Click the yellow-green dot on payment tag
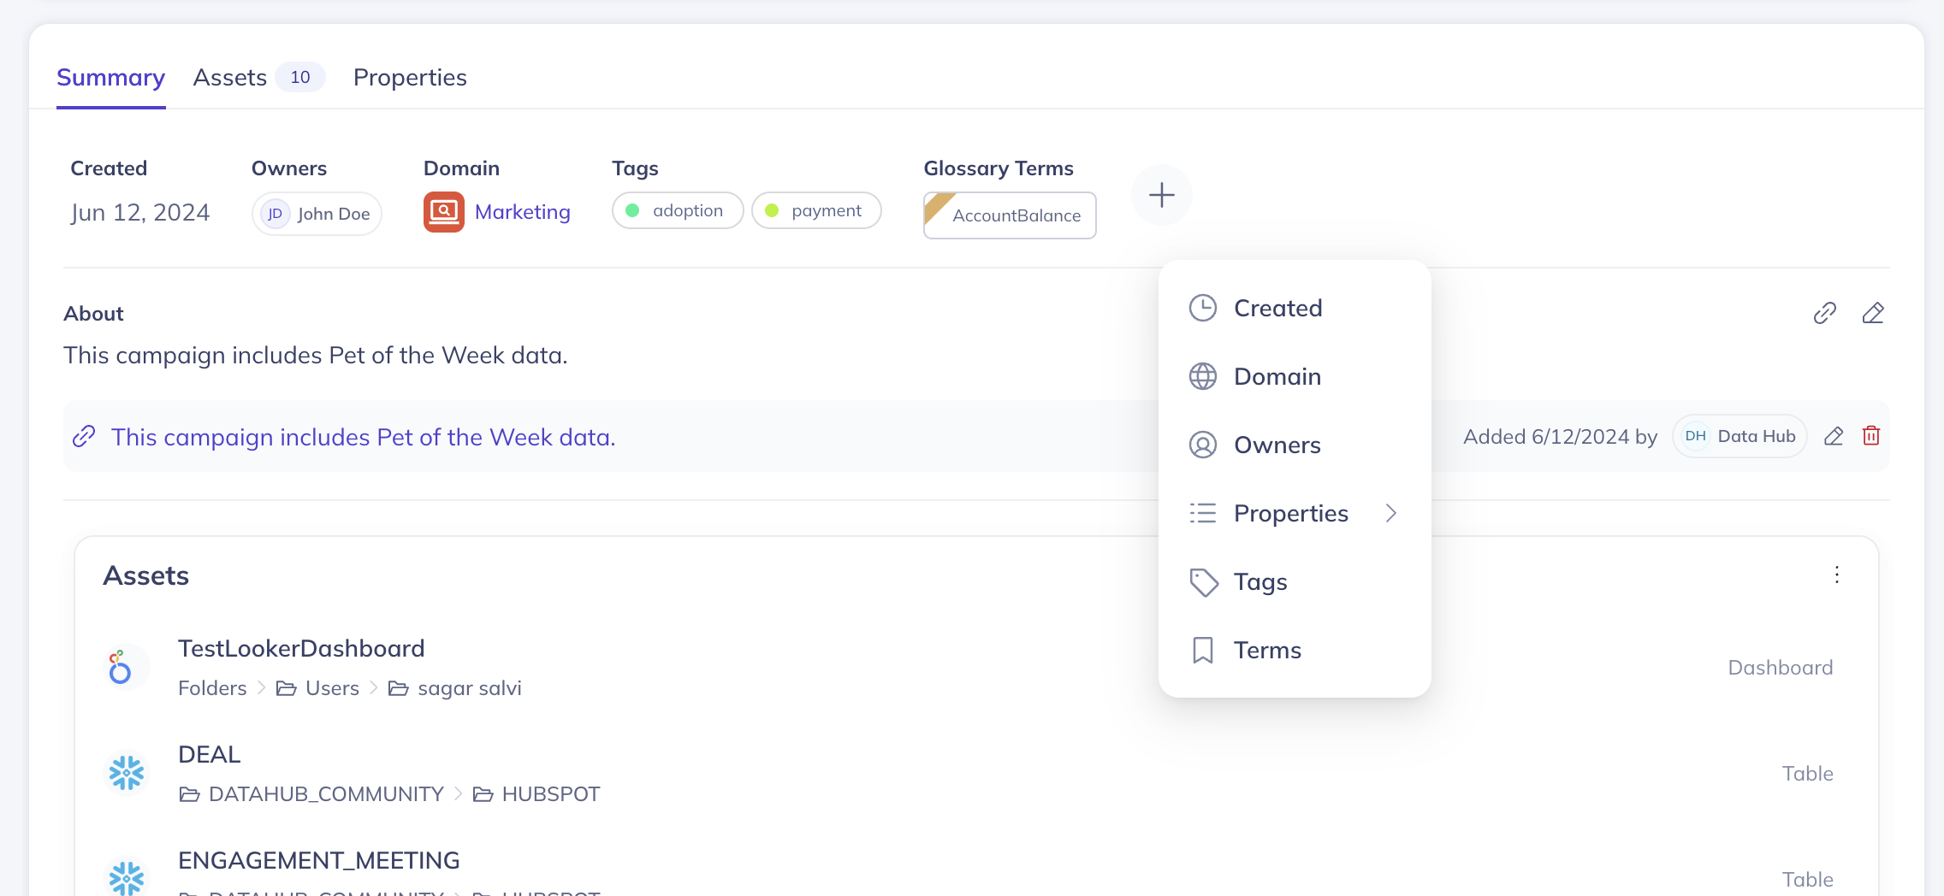 coord(772,210)
